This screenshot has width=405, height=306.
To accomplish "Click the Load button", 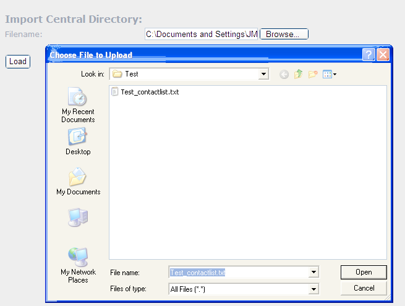I will coord(18,62).
